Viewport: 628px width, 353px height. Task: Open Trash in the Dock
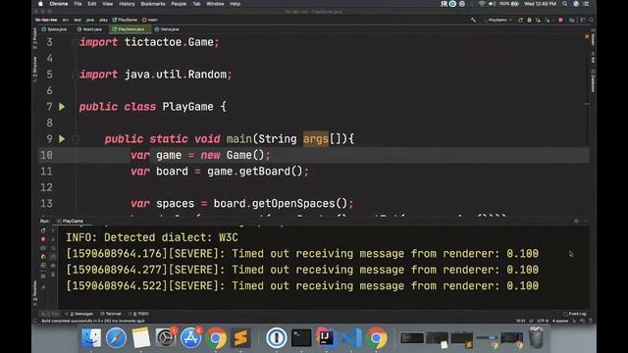pyautogui.click(x=536, y=337)
